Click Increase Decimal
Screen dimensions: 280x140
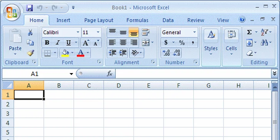coord(166,53)
